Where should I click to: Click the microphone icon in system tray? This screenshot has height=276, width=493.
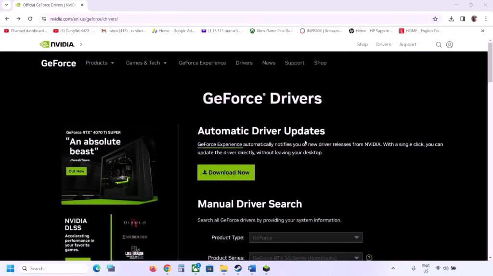(x=414, y=268)
